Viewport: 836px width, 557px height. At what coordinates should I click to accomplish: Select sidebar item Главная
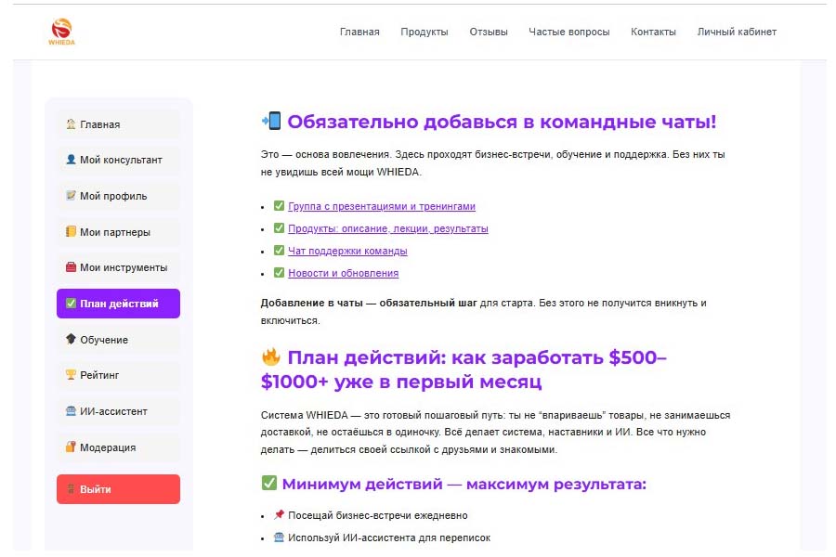coord(118,124)
